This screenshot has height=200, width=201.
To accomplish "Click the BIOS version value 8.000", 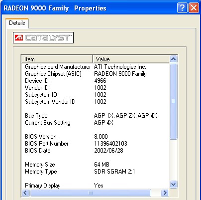I will [x=101, y=137].
